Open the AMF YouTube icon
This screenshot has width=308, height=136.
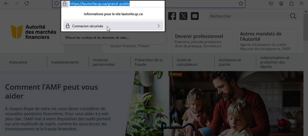coord(195,16)
